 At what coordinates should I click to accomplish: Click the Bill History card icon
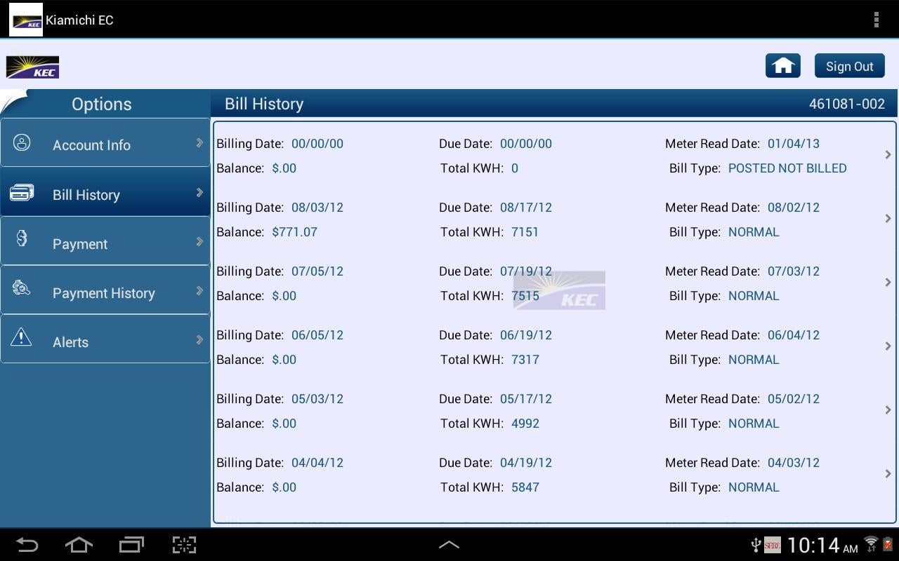point(22,192)
